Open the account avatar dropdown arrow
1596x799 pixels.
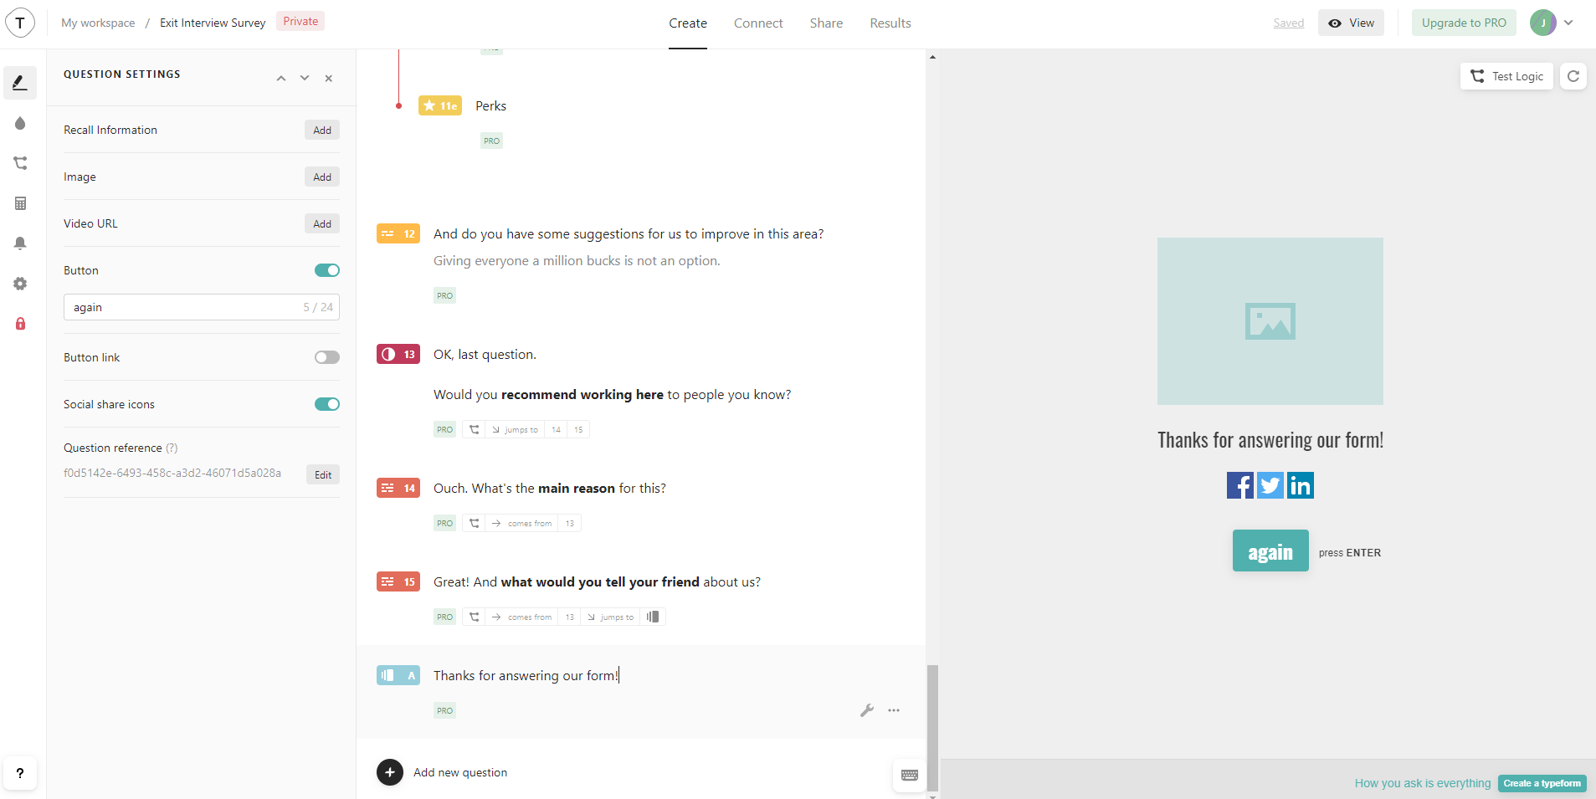click(1568, 23)
